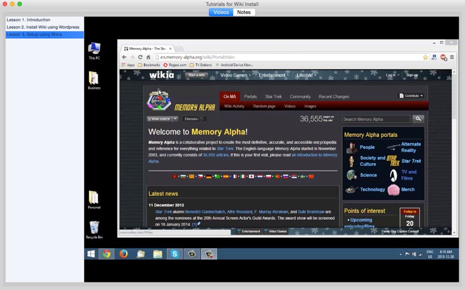The width and height of the screenshot is (465, 290).
Task: Click the browser Reload icon
Action: (140, 57)
